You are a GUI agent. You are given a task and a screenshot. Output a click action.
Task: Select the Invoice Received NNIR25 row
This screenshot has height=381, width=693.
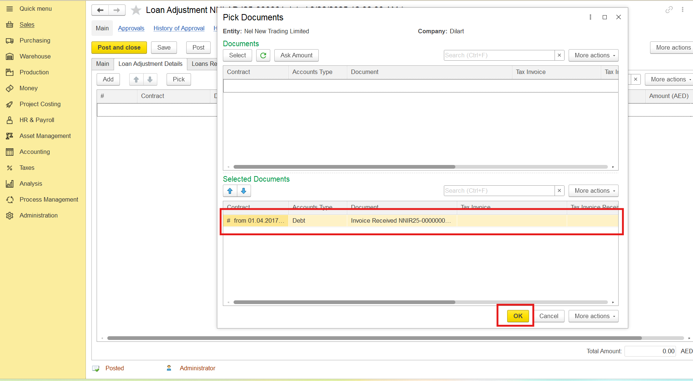pyautogui.click(x=401, y=221)
